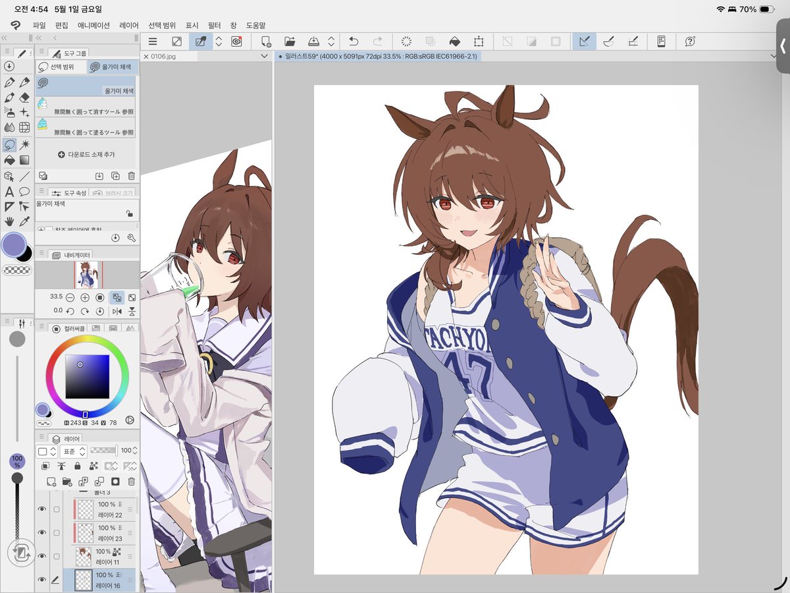Image resolution: width=790 pixels, height=593 pixels.
Task: Flip canvas horizontally in navigator
Action: [x=117, y=311]
